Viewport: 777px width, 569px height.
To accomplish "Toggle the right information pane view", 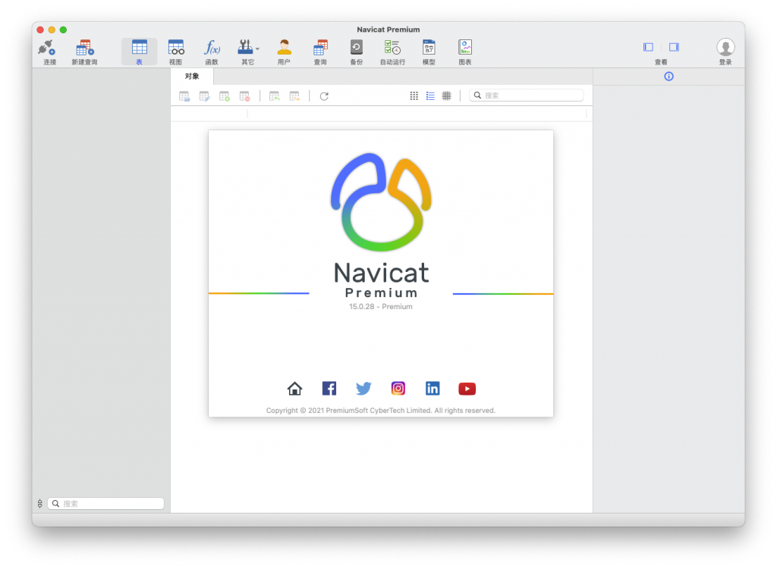I will coord(674,47).
